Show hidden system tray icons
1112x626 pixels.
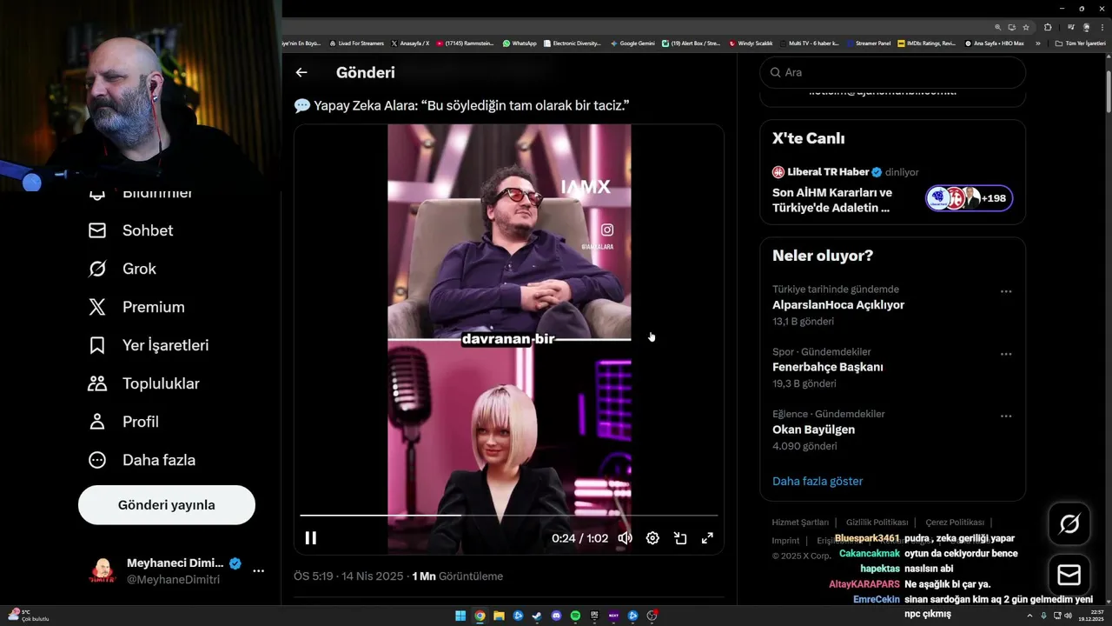point(1029,616)
